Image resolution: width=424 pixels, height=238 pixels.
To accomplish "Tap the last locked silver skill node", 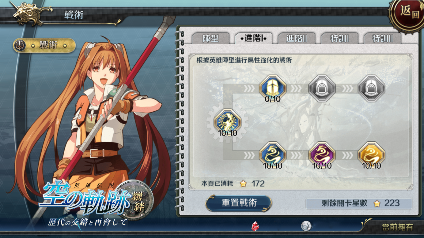I will click(371, 88).
